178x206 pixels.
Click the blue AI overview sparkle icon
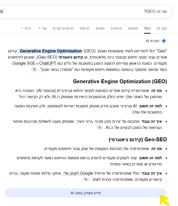164,41
